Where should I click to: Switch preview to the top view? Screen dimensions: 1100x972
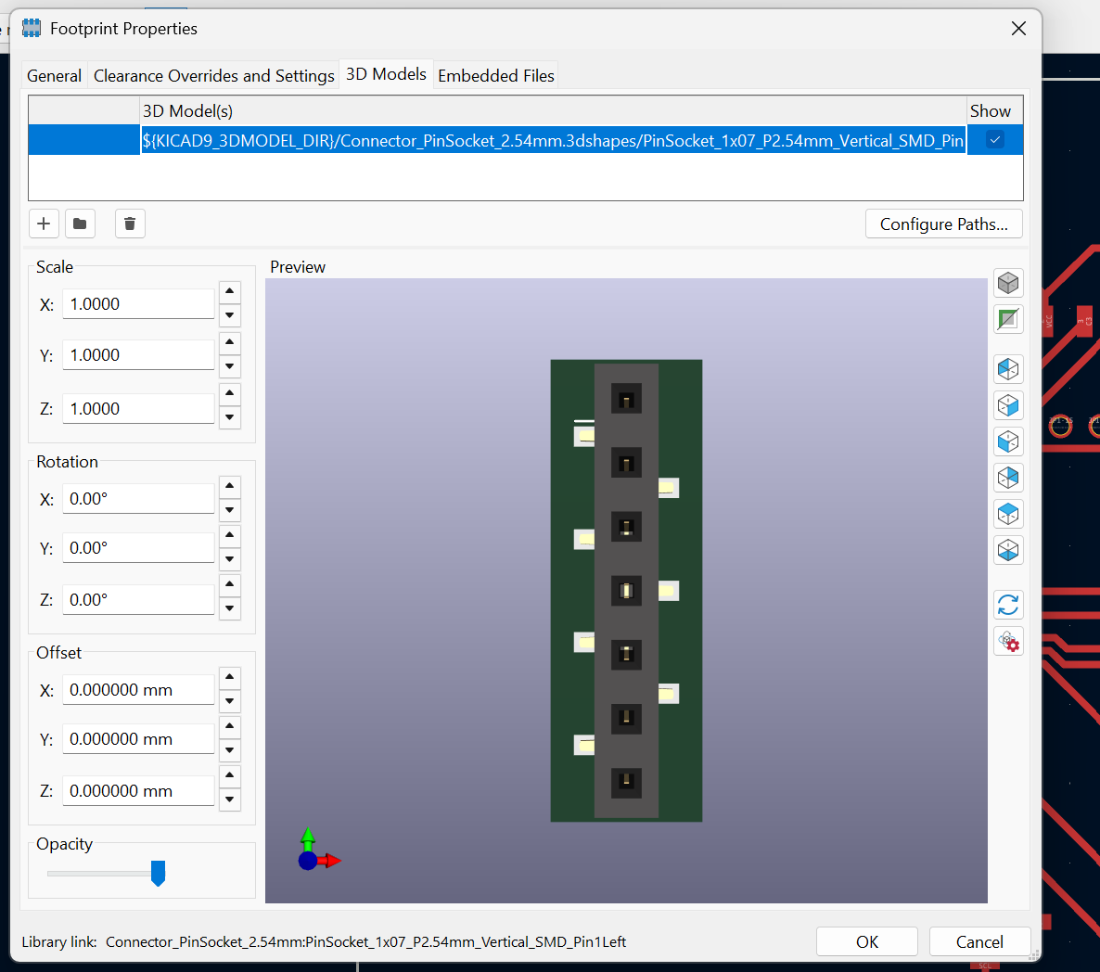click(1008, 513)
